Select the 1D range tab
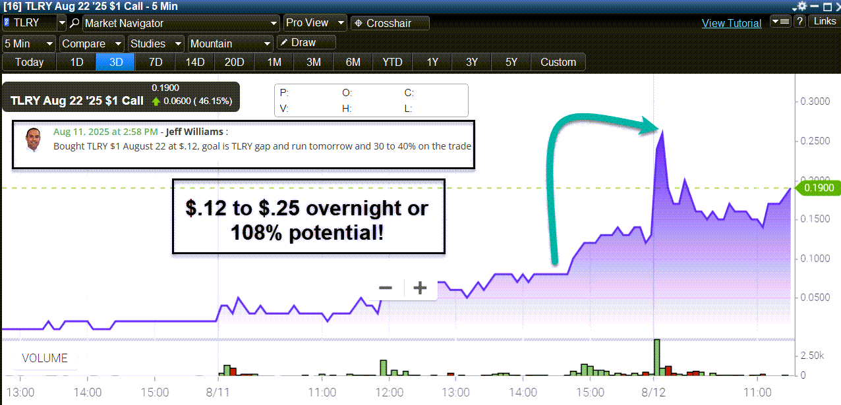Screen dimensions: 841x405 pyautogui.click(x=76, y=62)
